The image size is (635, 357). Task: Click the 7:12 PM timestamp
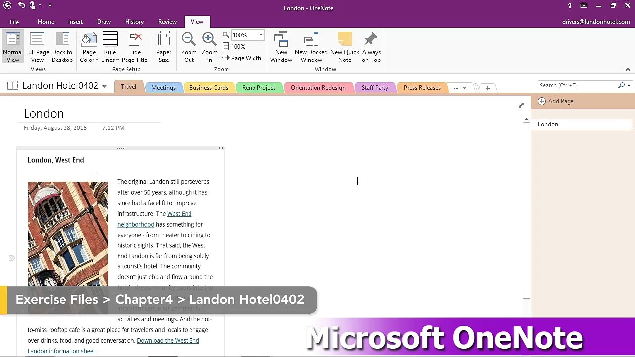click(113, 128)
